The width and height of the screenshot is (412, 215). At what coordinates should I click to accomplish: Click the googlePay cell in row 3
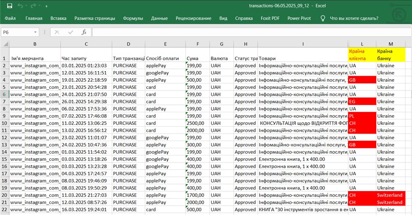click(x=165, y=73)
